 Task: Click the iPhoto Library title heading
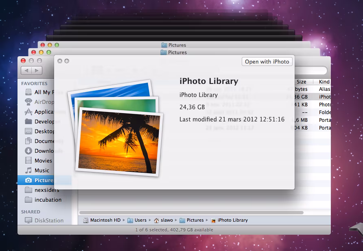(209, 81)
